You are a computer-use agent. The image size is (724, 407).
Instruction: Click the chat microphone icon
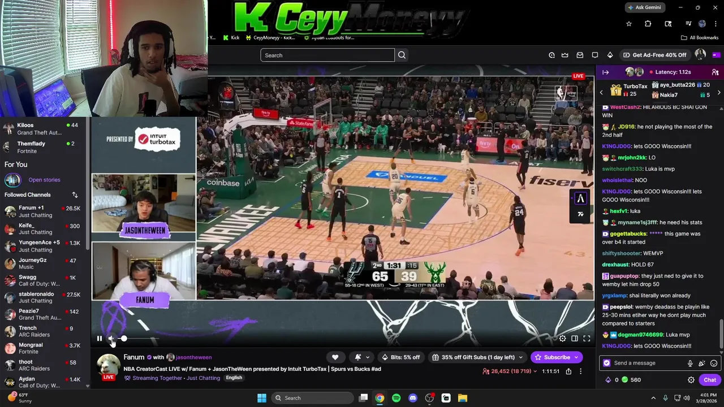click(690, 363)
